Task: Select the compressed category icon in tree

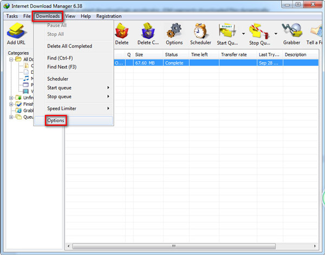Action: click(x=26, y=66)
